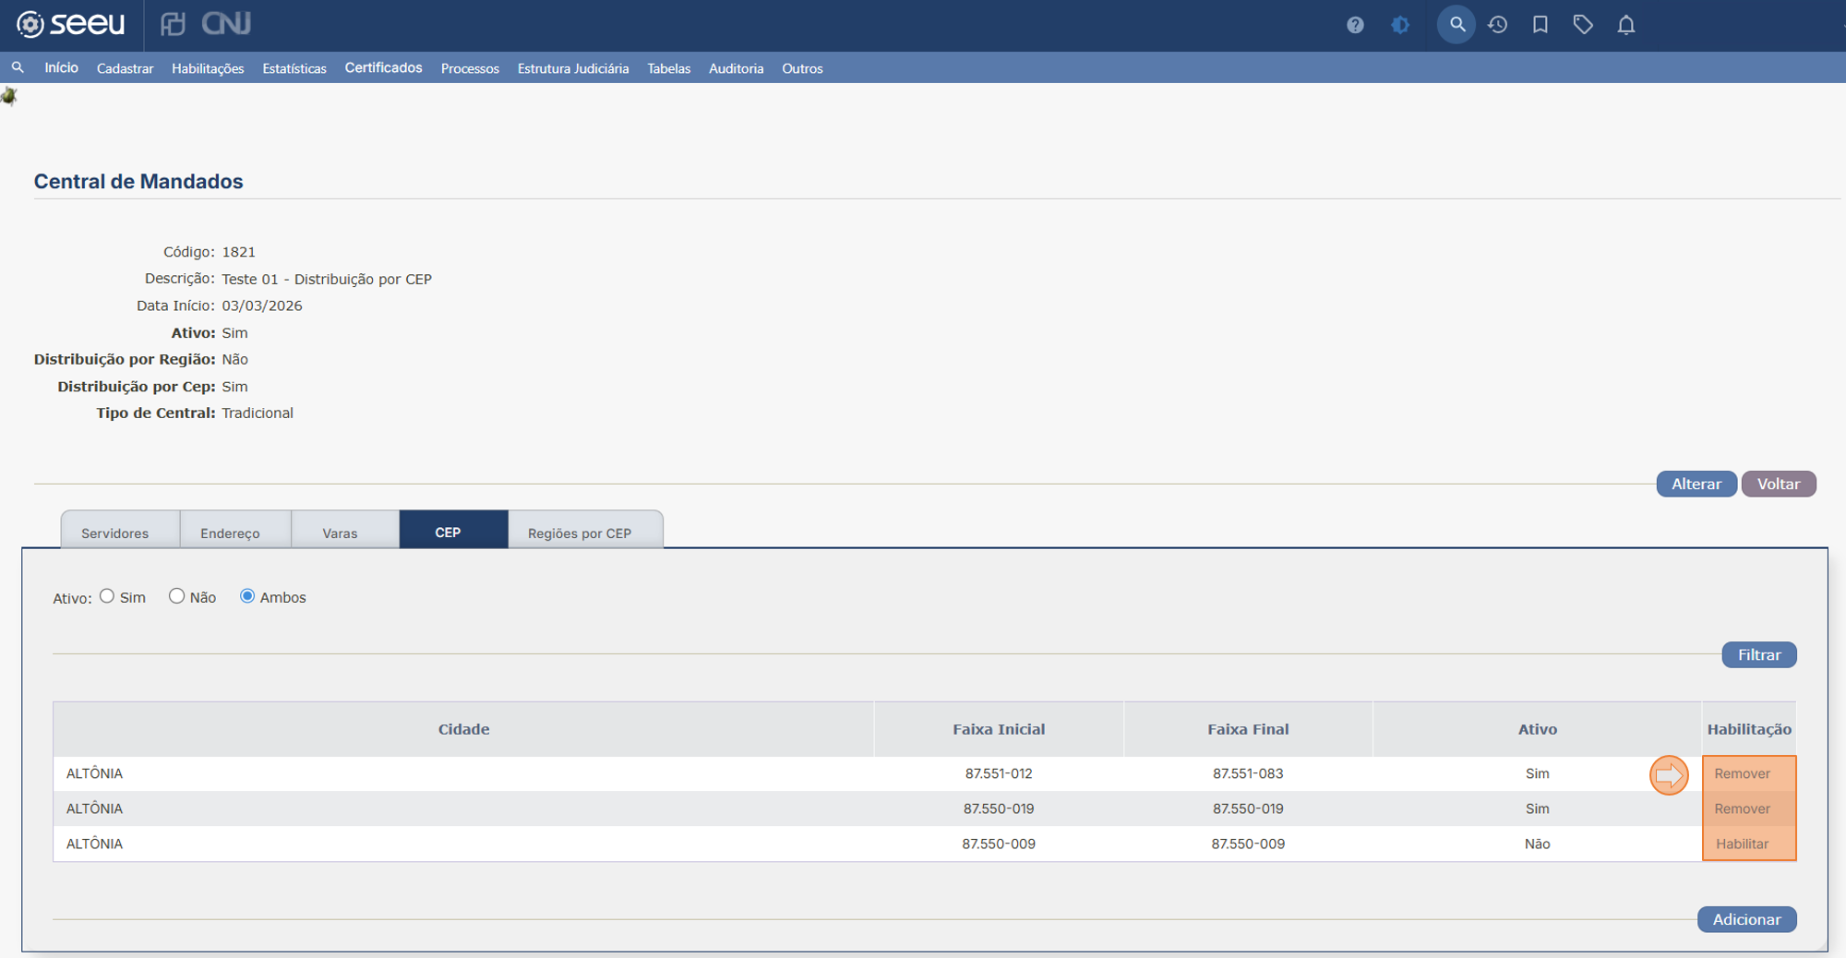1846x958 pixels.
Task: Click the Alterar button
Action: [1696, 484]
